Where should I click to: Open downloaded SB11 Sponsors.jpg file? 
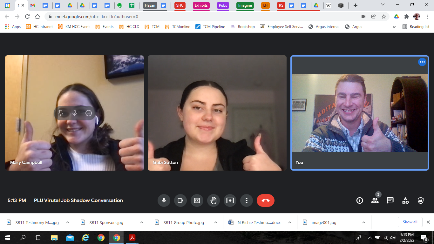106,222
